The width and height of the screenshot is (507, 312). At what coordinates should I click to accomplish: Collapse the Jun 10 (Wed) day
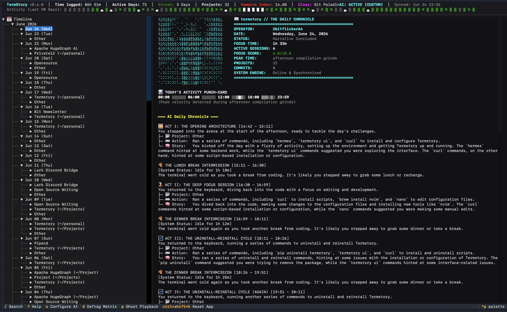(x=22, y=180)
